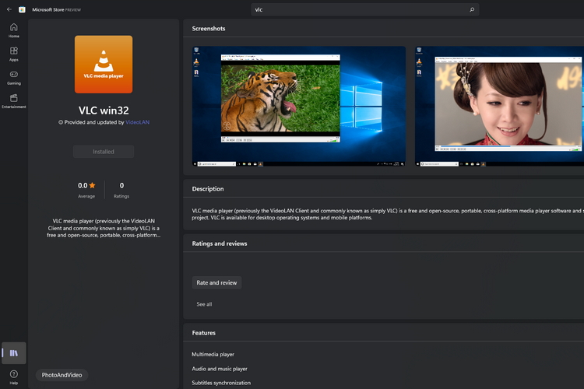Open the VideoLAN publisher link
The height and width of the screenshot is (389, 584).
click(x=137, y=122)
